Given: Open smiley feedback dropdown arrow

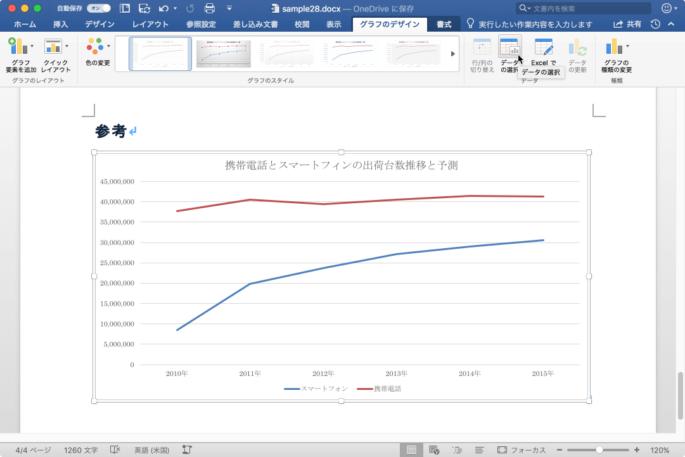Looking at the screenshot, I should point(676,8).
